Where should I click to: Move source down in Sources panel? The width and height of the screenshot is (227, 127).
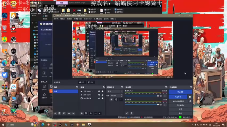[x=100, y=113]
